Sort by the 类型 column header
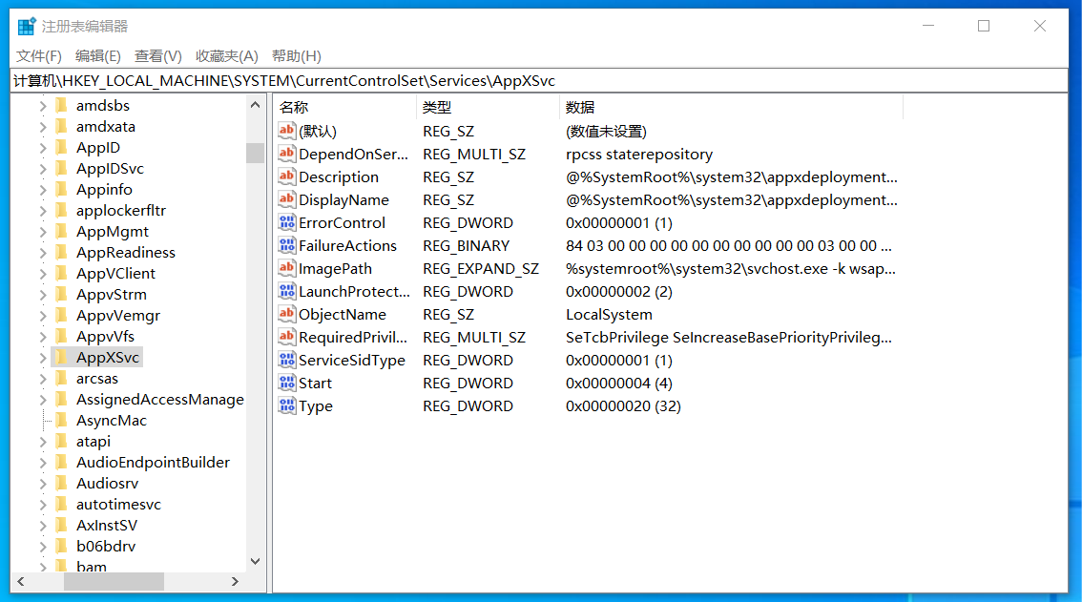Image resolution: width=1082 pixels, height=602 pixels. [x=488, y=107]
